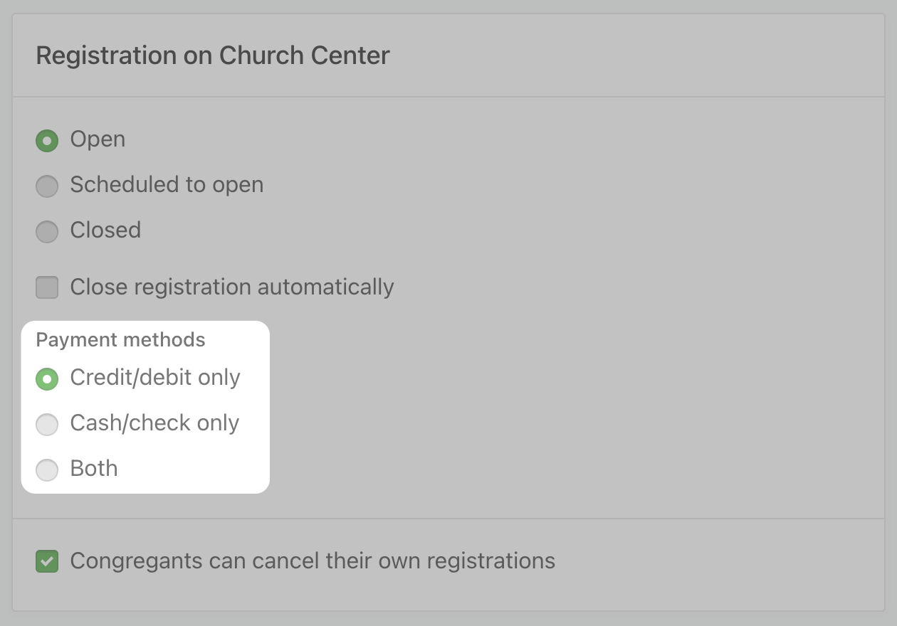Screen dimensions: 897x626
Task: Click the 'Close registration automatically' label text
Action: (231, 287)
